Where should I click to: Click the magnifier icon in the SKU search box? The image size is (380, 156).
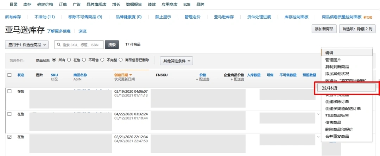[59, 45]
